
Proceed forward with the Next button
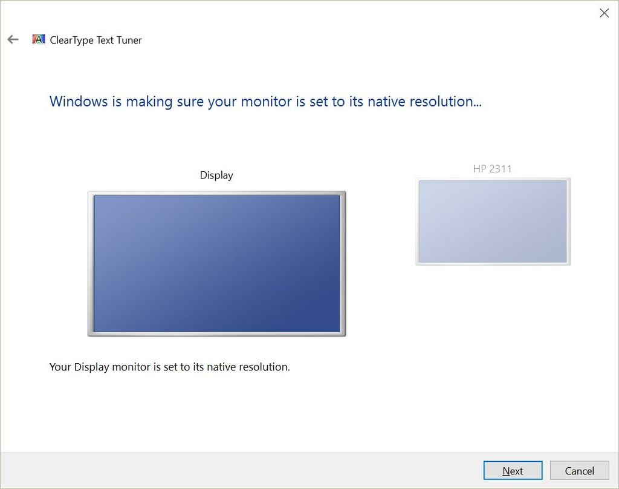coord(513,470)
